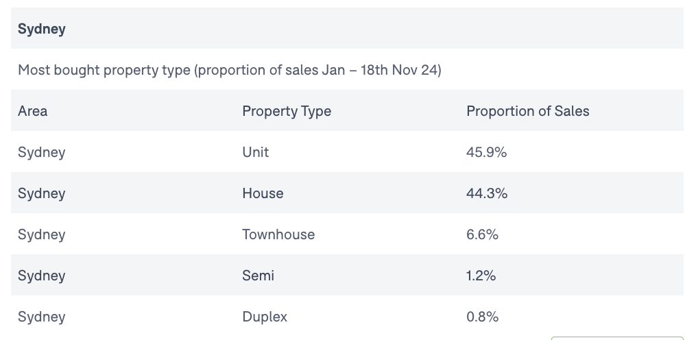Viewport: 698px width, 340px height.
Task: Click the 1.2% proportion value
Action: [x=481, y=276]
